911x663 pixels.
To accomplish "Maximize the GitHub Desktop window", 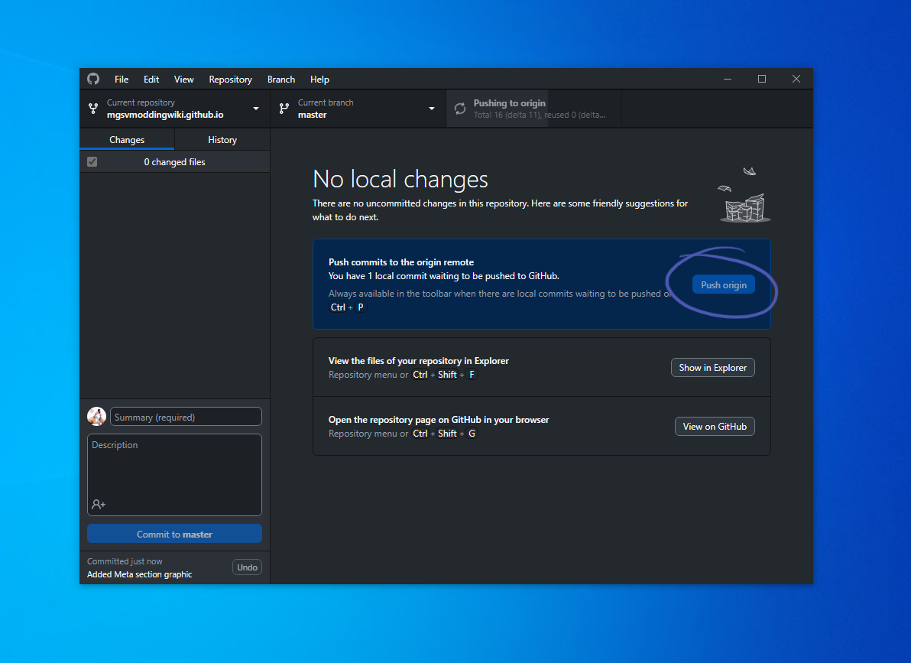I will [x=762, y=79].
